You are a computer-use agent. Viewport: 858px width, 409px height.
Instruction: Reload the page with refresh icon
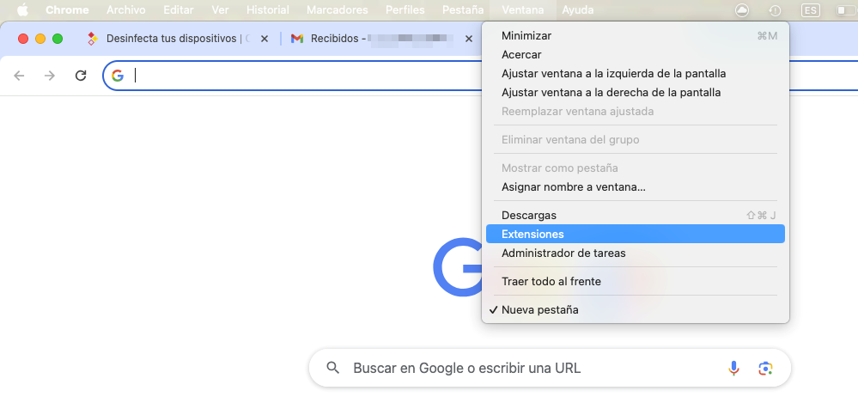(81, 76)
